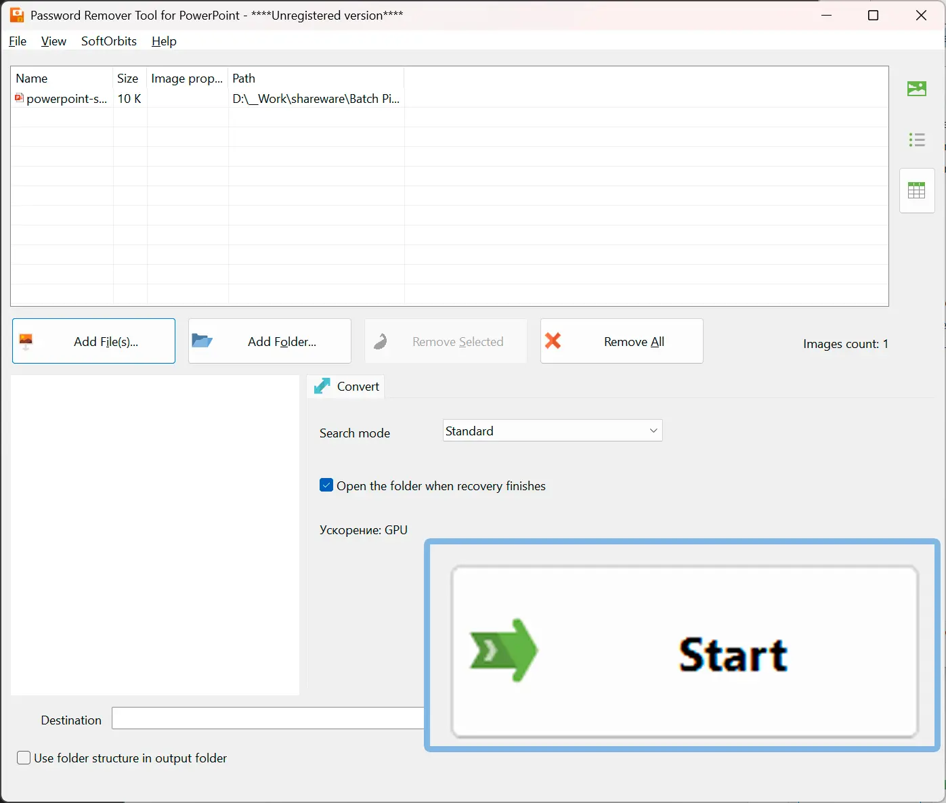Click the Start button
The image size is (946, 803).
(x=685, y=651)
